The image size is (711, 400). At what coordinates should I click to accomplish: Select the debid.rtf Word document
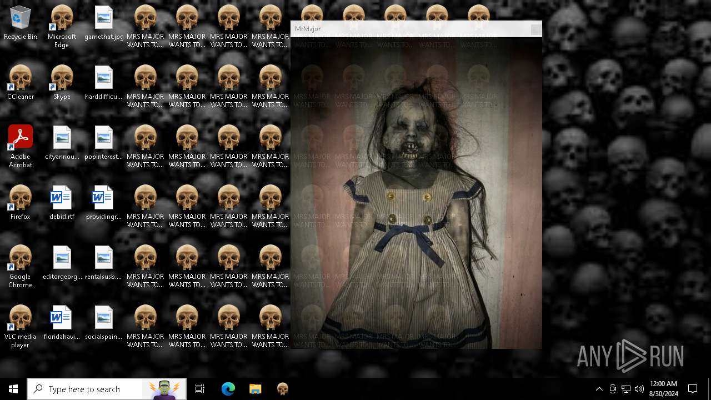(62, 203)
